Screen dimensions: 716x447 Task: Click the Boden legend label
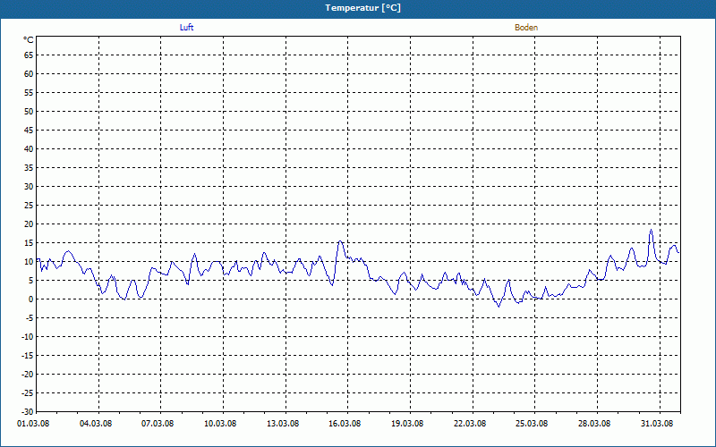click(x=526, y=28)
